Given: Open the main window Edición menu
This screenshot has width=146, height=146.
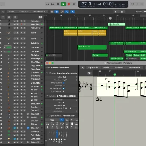Looking at the screenshot, I should pos(12,12).
